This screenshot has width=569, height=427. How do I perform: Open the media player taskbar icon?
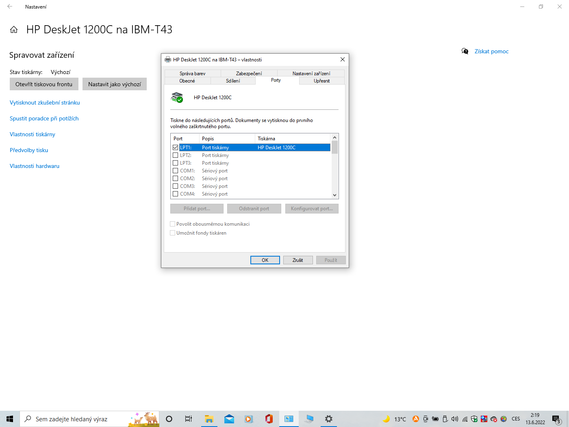coord(249,419)
